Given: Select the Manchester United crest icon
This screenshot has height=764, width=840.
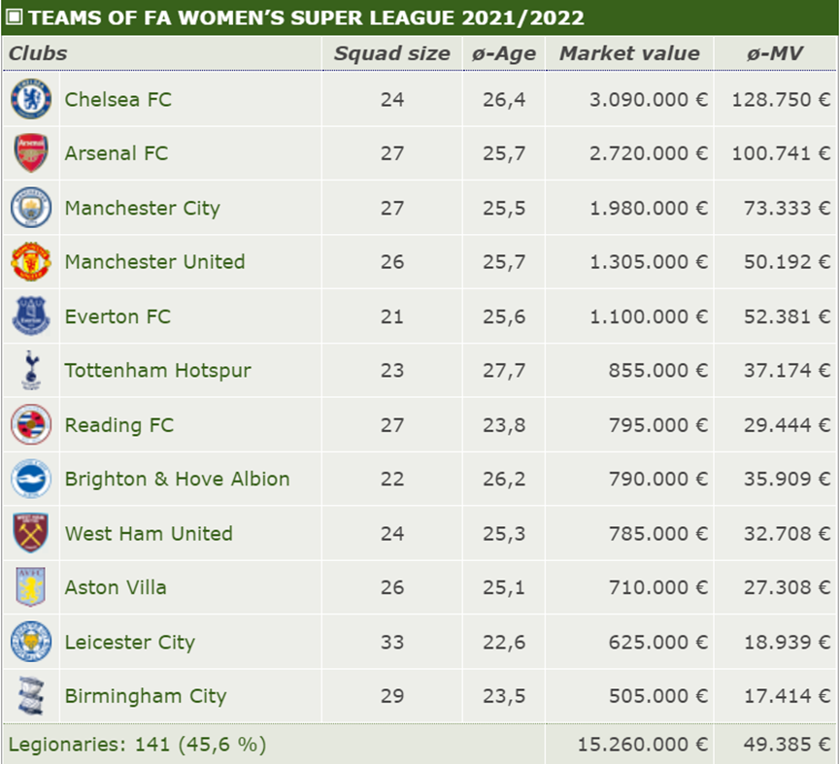Looking at the screenshot, I should tap(30, 262).
